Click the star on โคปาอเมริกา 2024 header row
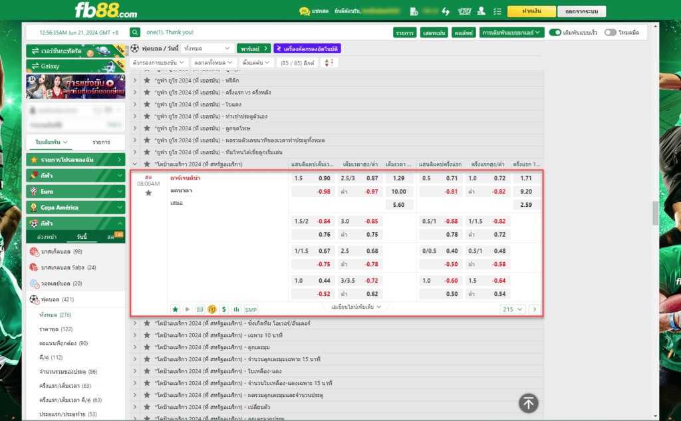Image resolution: width=681 pixels, height=421 pixels. [x=147, y=164]
